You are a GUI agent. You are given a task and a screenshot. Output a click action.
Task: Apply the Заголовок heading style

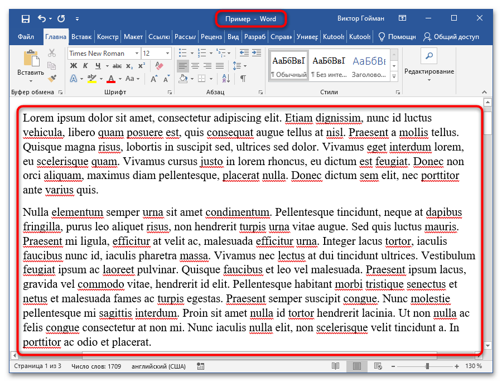(x=369, y=65)
